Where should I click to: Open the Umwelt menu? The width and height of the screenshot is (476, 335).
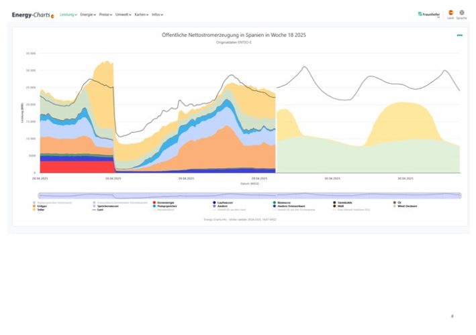coord(124,14)
